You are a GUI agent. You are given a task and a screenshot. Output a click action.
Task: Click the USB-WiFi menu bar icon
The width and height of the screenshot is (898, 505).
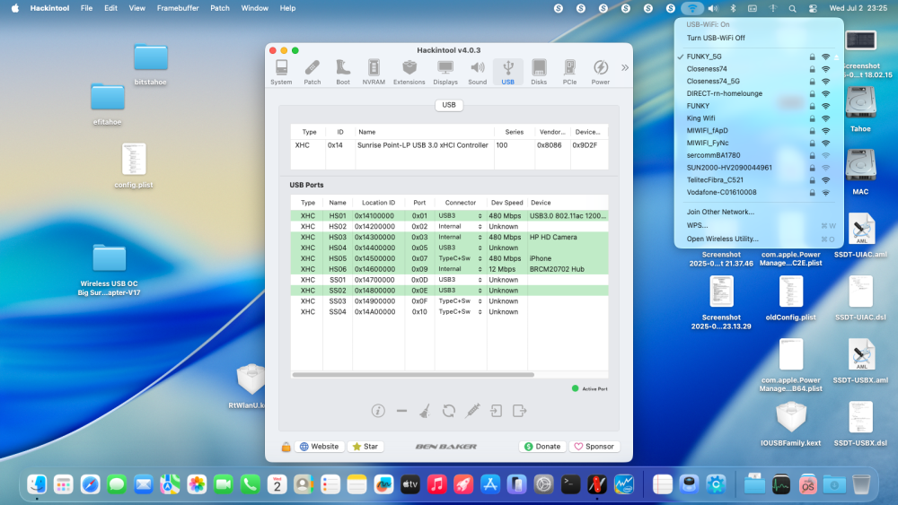[691, 8]
